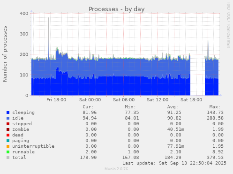Click idle maximum value 288.58

point(215,118)
